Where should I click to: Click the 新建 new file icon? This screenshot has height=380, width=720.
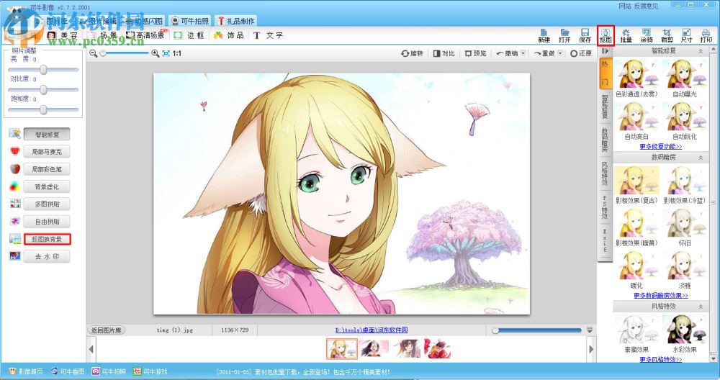point(544,35)
